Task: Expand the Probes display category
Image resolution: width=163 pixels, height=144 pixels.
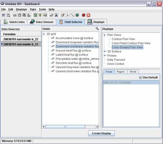Action: 105,55
